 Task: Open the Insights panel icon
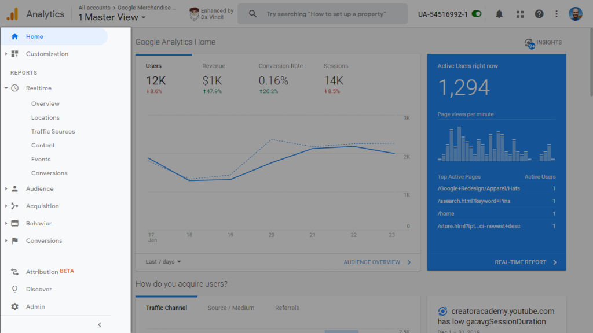point(529,43)
